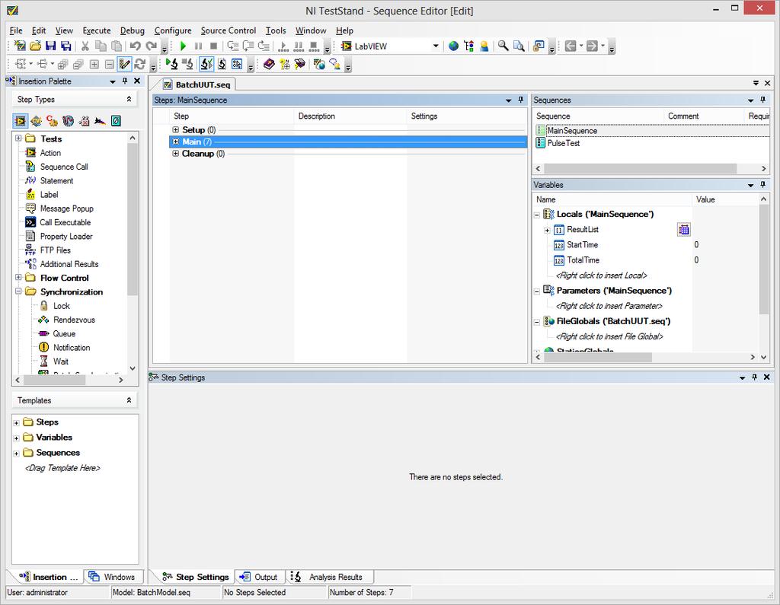Toggle the pin on Step Settings pane
The image size is (780, 605).
[755, 377]
